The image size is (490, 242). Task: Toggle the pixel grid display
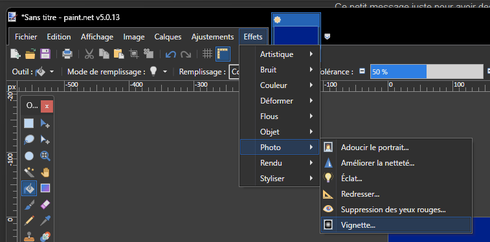click(x=208, y=54)
